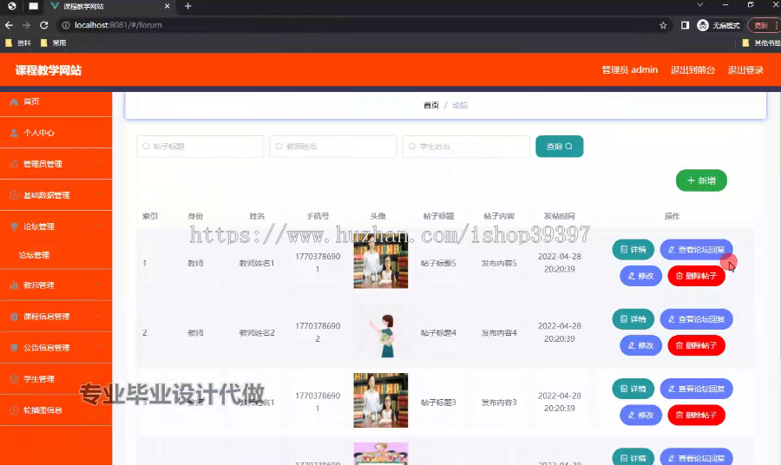Click the browser forward arrow
Screen dimensions: 781x465
pyautogui.click(x=26, y=25)
